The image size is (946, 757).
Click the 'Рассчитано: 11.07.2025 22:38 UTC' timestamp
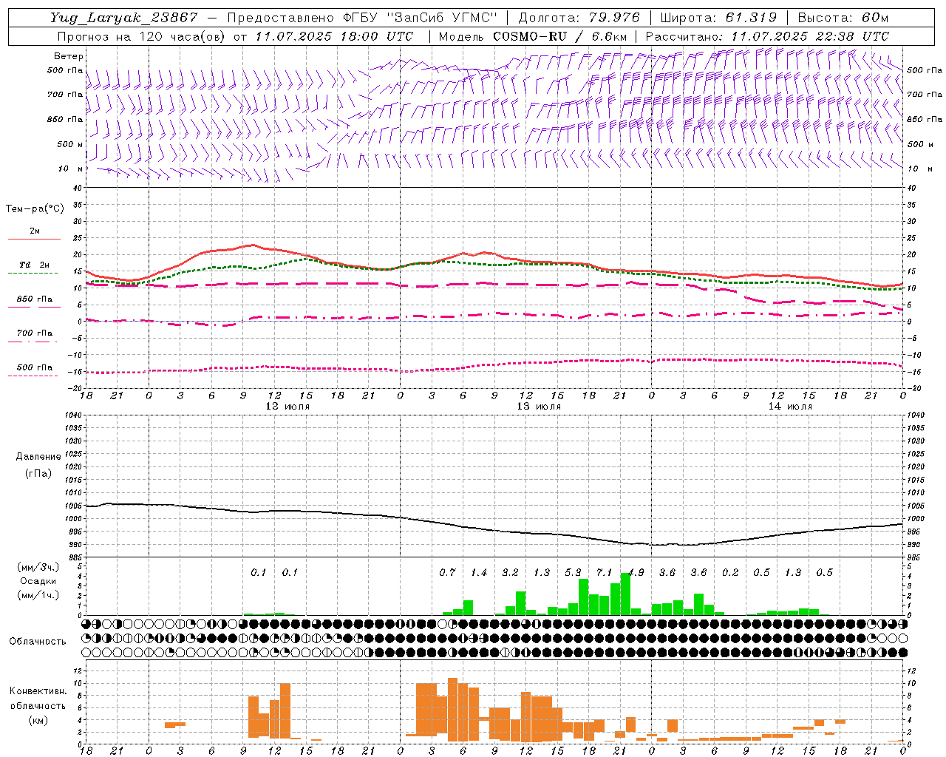[767, 36]
